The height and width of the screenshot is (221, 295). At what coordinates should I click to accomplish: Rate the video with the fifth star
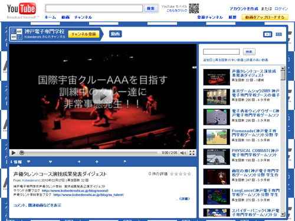tap(189, 174)
